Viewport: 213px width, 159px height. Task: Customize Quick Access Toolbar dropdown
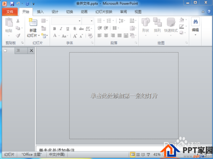(x=34, y=4)
